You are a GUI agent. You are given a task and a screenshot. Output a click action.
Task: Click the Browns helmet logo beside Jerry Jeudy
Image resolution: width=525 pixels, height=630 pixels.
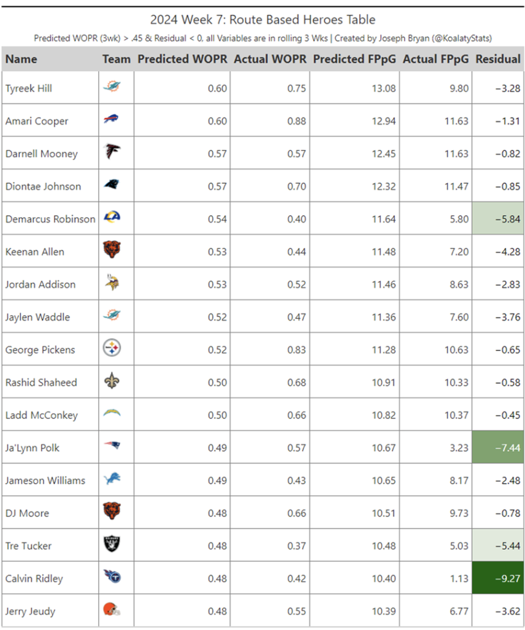(x=111, y=611)
